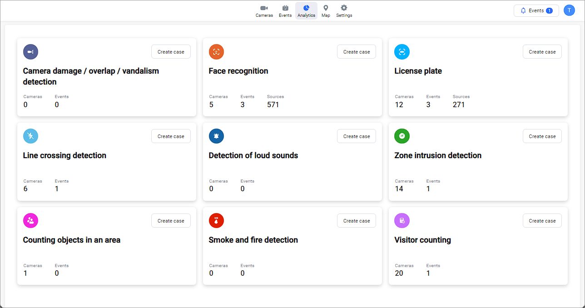Click the Detection of loud sounds icon

(x=216, y=136)
